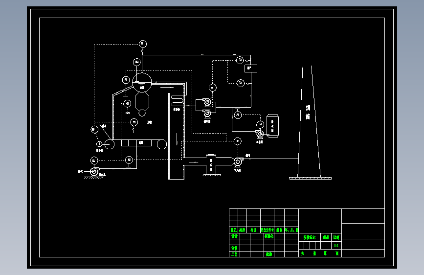
Task: Pick the controller bubble above the feedwater pumps
Action: click(213, 88)
